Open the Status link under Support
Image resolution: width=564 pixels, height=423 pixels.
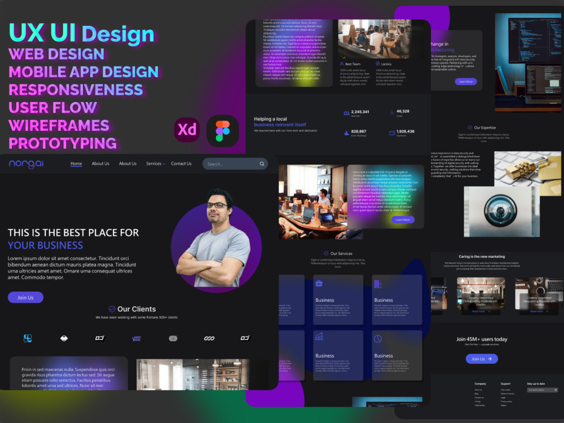[x=503, y=406]
